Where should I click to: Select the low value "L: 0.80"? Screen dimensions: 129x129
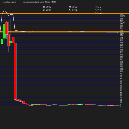pos(73,10)
